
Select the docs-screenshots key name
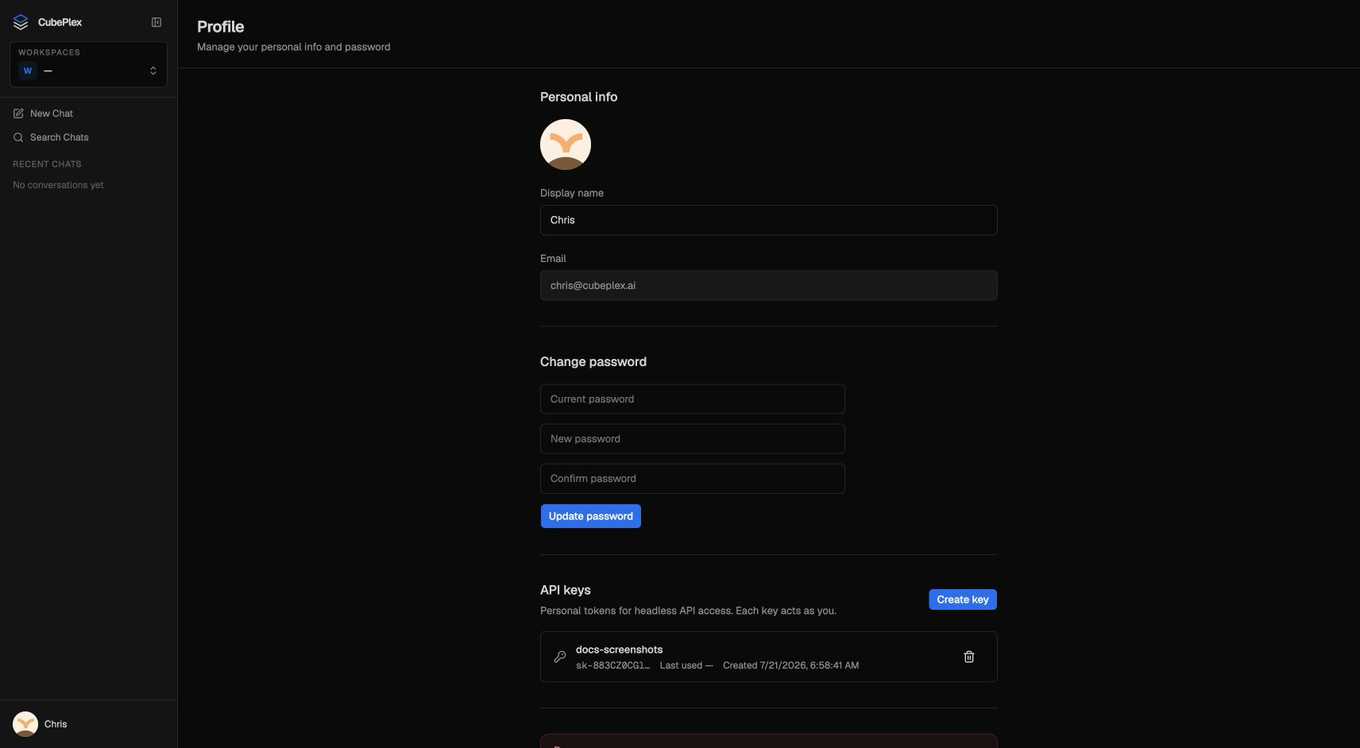619,650
